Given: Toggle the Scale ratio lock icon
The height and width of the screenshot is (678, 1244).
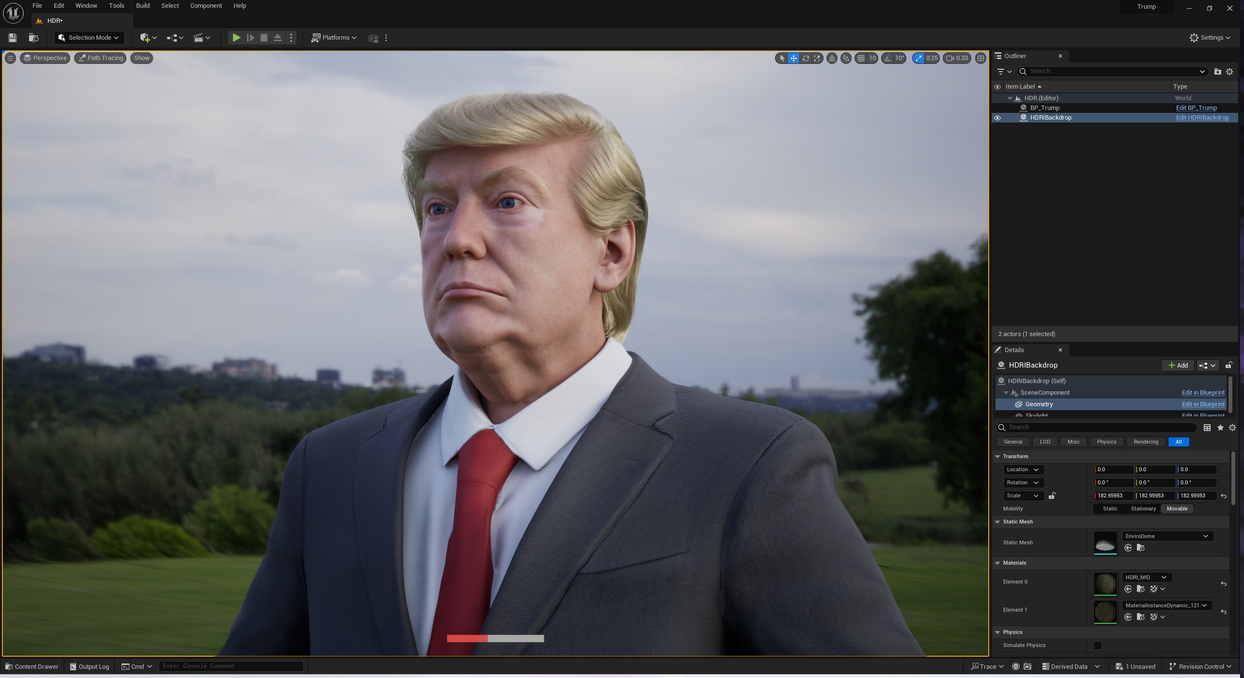Looking at the screenshot, I should pyautogui.click(x=1052, y=496).
